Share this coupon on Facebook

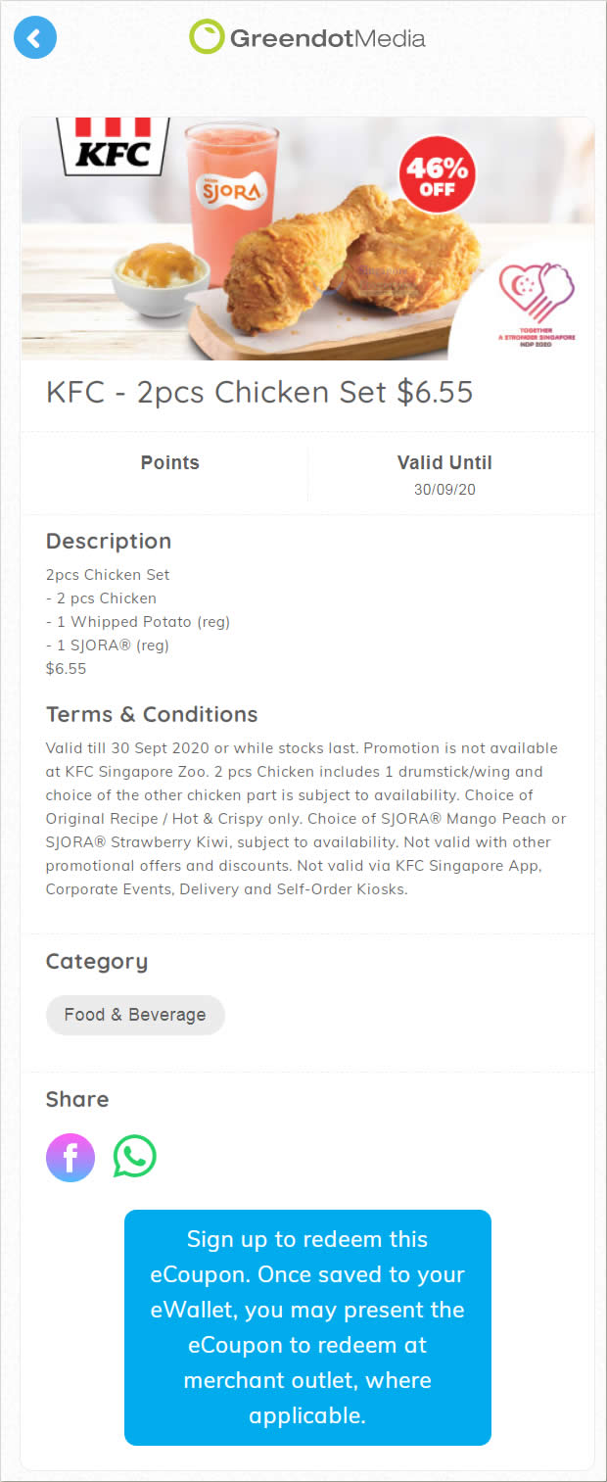[x=70, y=1158]
